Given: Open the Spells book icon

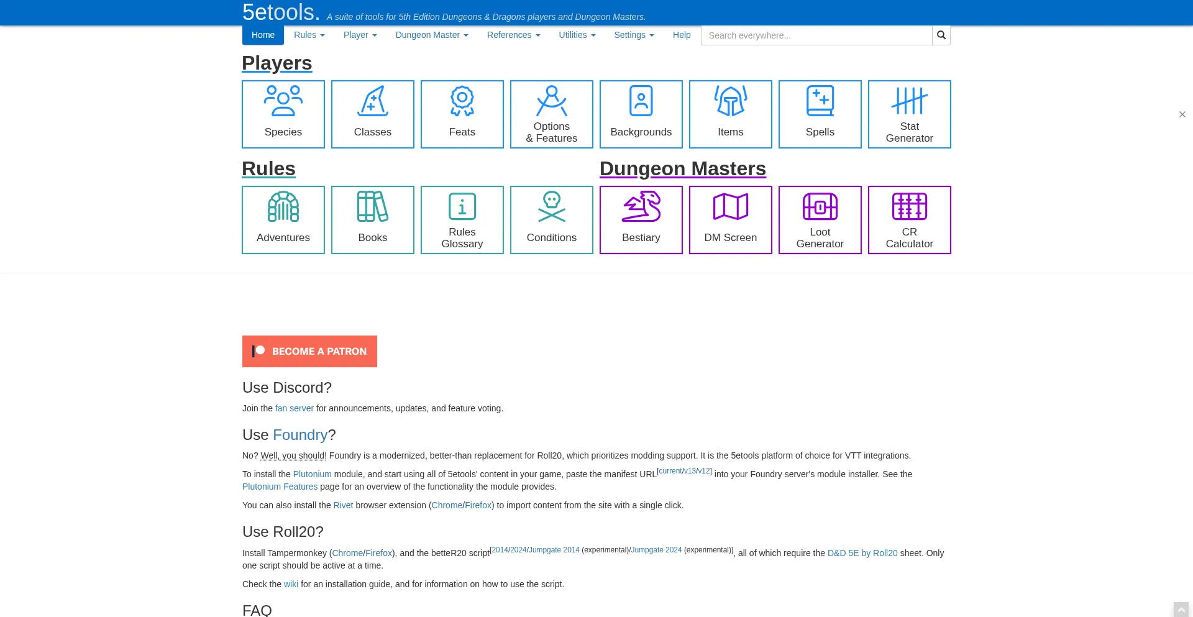Looking at the screenshot, I should click(x=820, y=101).
